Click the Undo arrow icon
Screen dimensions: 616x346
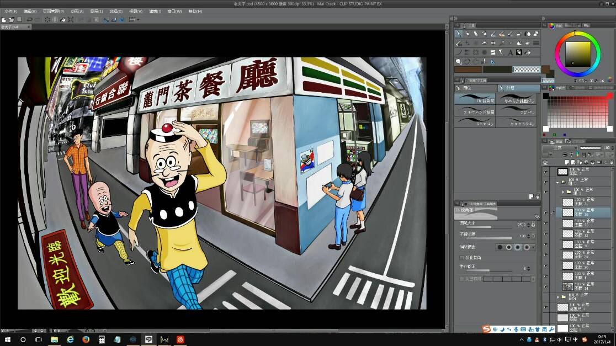coord(29,20)
